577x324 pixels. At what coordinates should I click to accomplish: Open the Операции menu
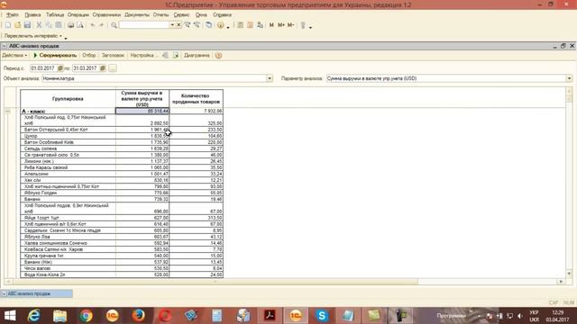pos(78,14)
